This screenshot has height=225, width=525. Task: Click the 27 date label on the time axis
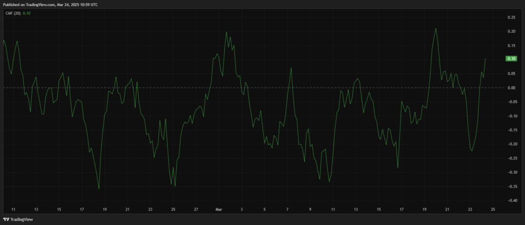coord(196,210)
